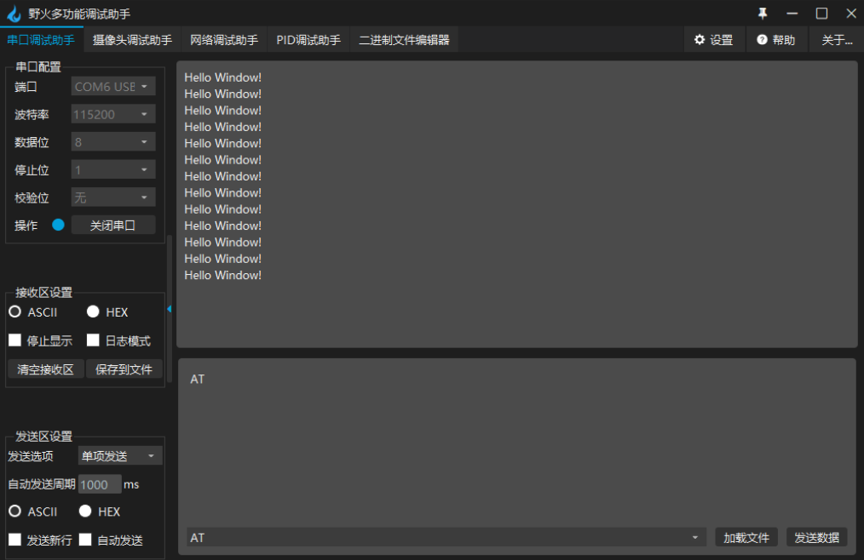
Task: Open the PID调试助手 tab
Action: (x=308, y=40)
